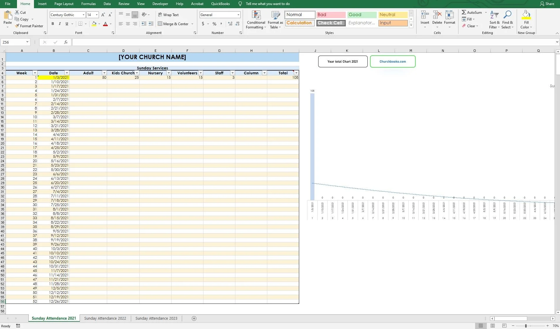Click the Churchbooks.com button
Image resolution: width=560 pixels, height=329 pixels.
point(393,61)
